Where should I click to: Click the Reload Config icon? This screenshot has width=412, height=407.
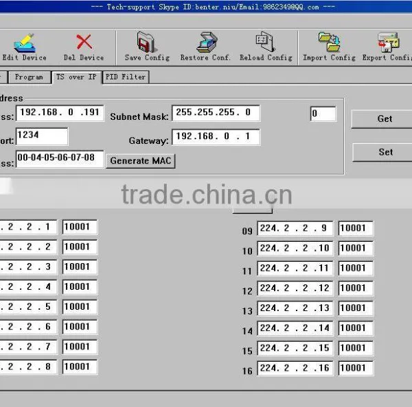coord(266,42)
